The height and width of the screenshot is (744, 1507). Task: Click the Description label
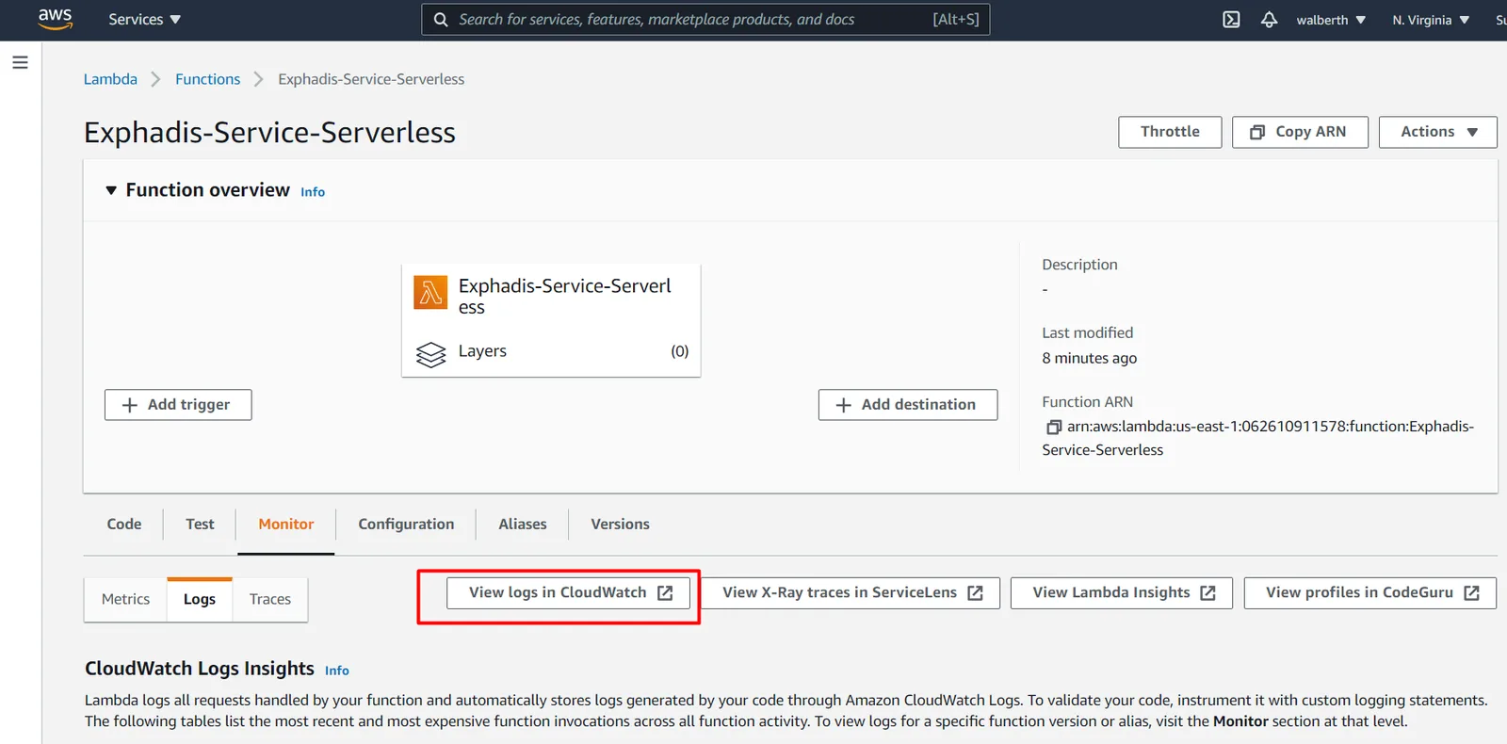(x=1079, y=265)
